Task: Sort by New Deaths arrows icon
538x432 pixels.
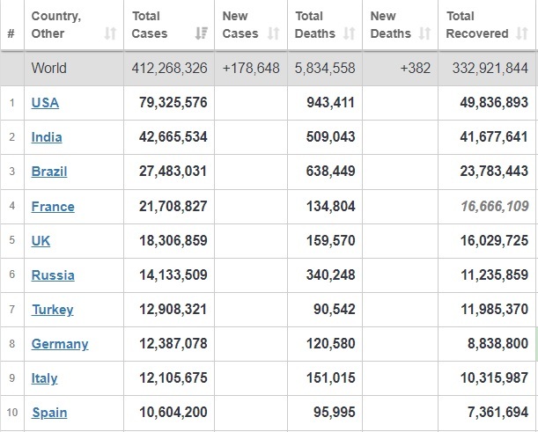Action: [x=424, y=33]
